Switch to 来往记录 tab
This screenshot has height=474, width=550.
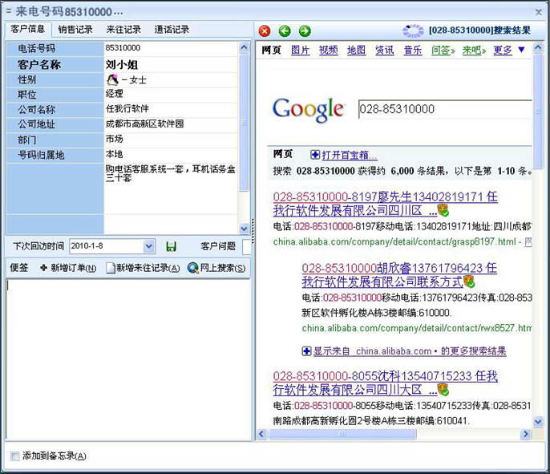[123, 30]
